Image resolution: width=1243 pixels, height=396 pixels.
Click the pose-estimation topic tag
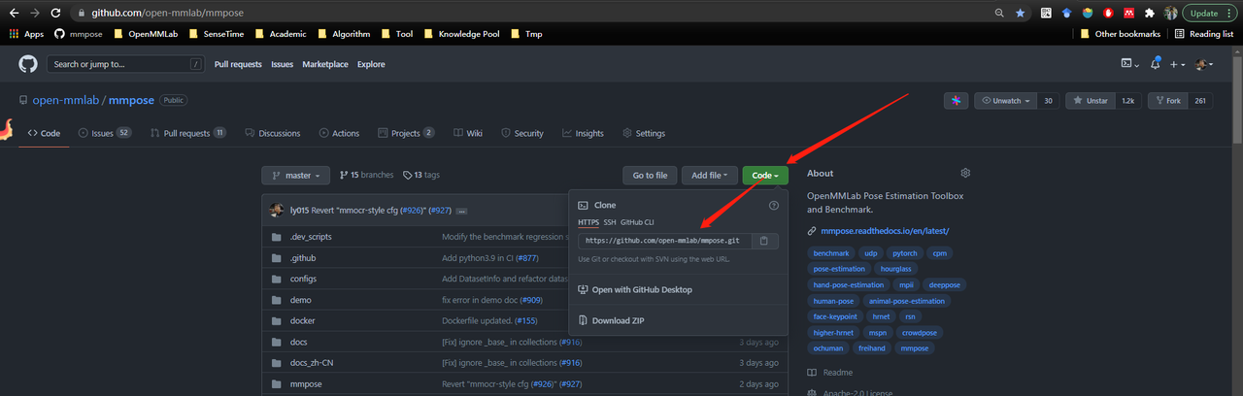pos(837,269)
